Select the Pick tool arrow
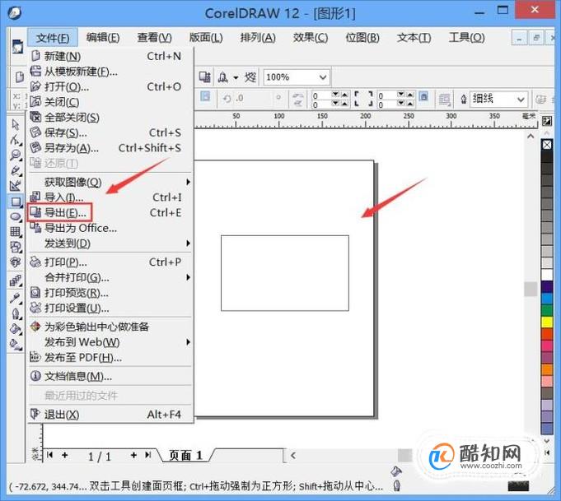This screenshot has width=561, height=501. (x=15, y=124)
